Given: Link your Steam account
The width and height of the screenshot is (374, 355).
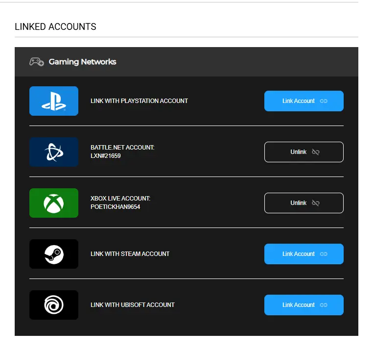Looking at the screenshot, I should pos(304,254).
